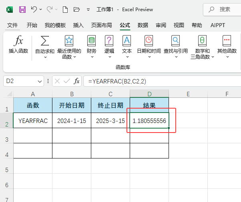Open Text (文本) functions
The image size is (241, 202).
click(x=127, y=47)
